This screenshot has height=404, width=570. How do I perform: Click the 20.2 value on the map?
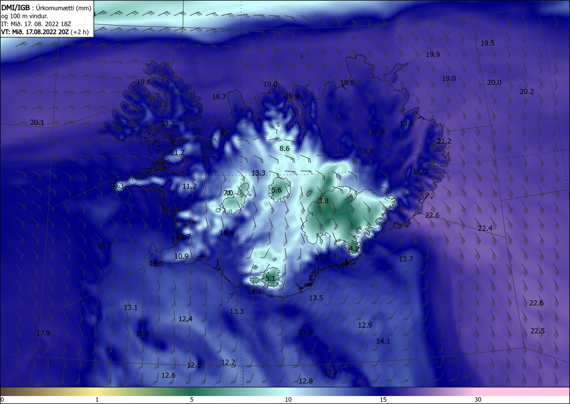tap(527, 92)
